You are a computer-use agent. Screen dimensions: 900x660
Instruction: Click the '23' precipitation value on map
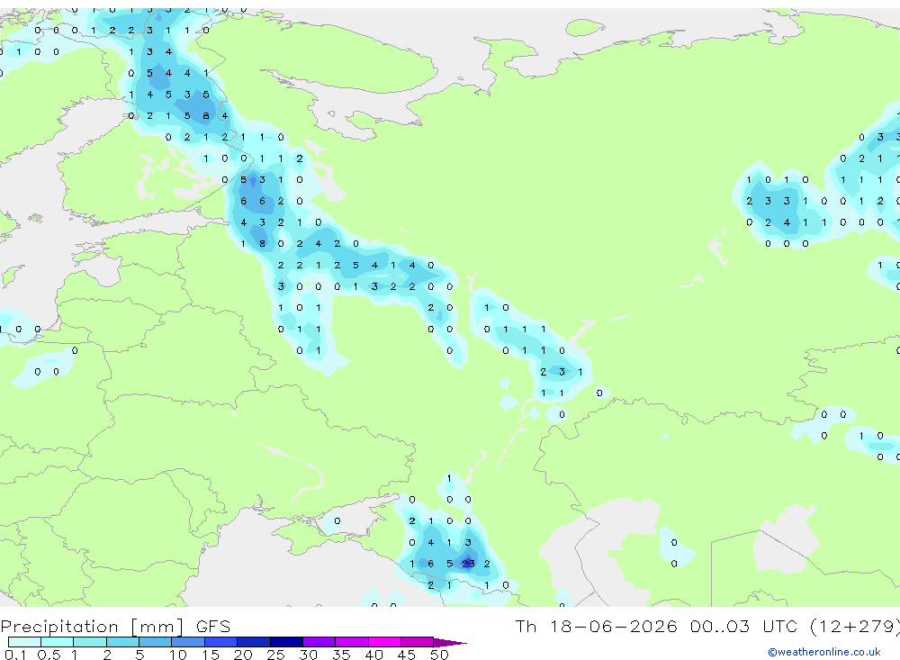click(x=468, y=564)
